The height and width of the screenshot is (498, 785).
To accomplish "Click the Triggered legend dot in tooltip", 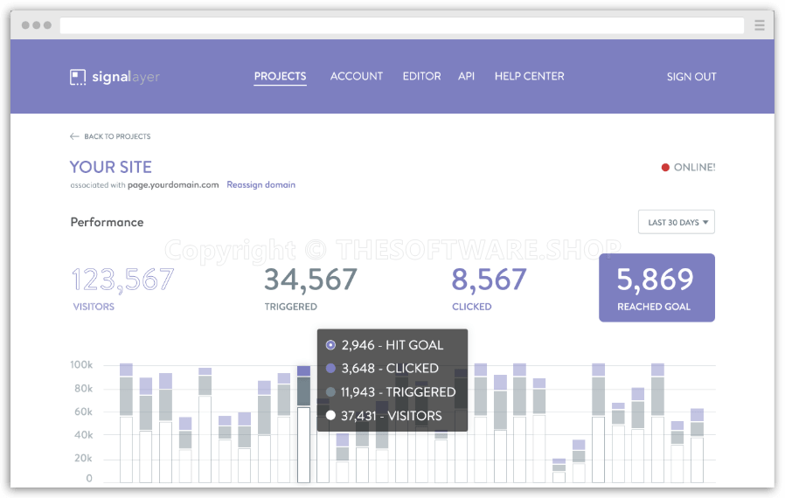I will (x=330, y=392).
